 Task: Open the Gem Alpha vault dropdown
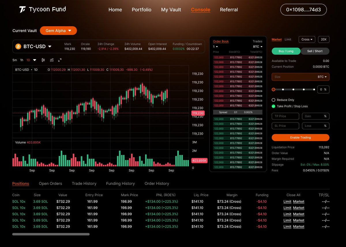pos(58,31)
